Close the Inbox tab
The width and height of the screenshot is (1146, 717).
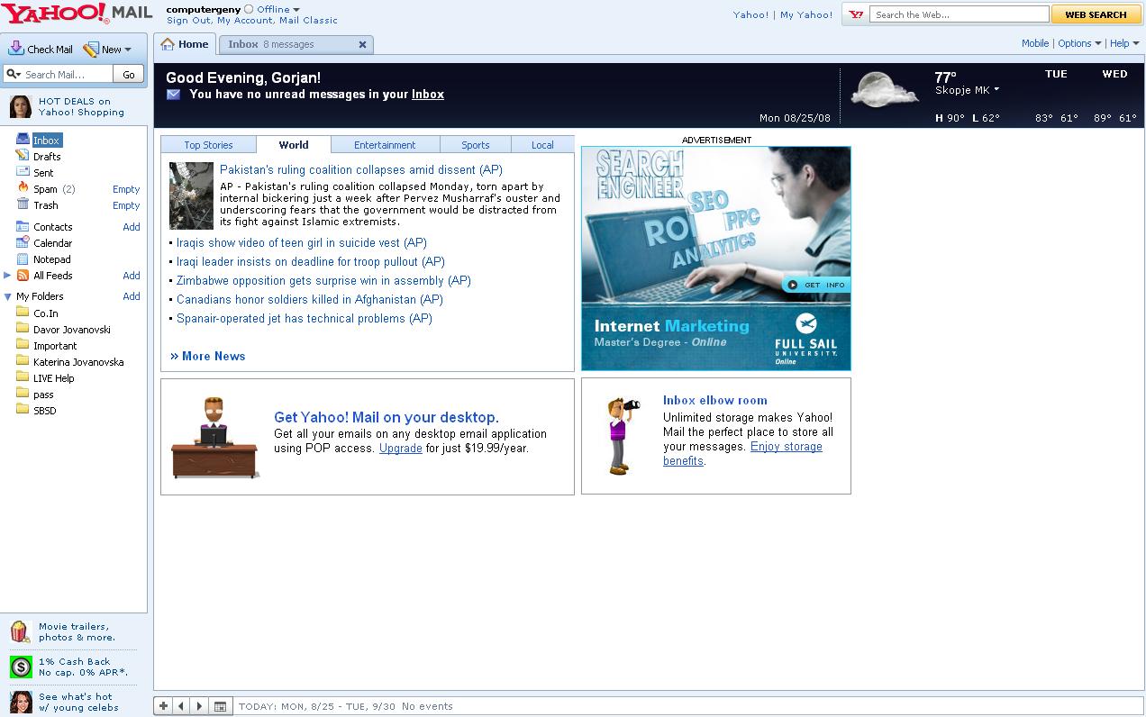coord(363,44)
